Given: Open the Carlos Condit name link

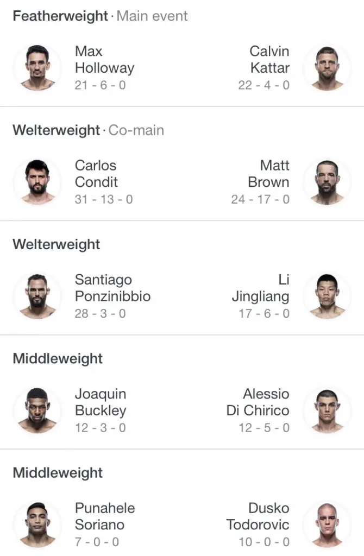Looking at the screenshot, I should click(96, 174).
